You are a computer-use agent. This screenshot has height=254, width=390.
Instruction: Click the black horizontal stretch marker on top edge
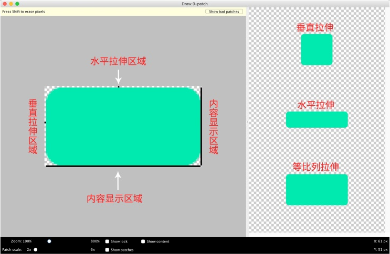(119, 86)
